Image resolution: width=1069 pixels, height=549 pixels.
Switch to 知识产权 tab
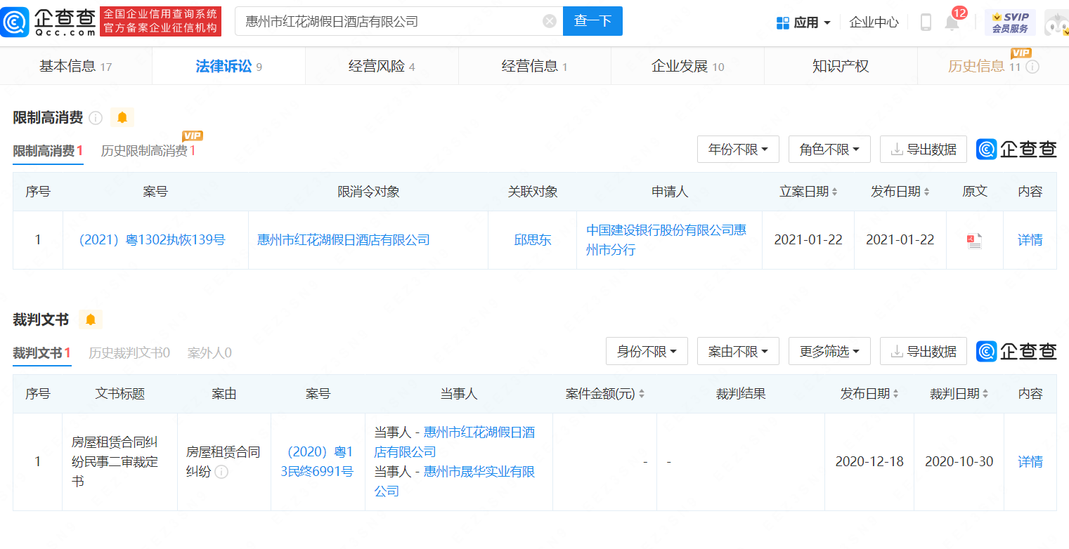(841, 67)
